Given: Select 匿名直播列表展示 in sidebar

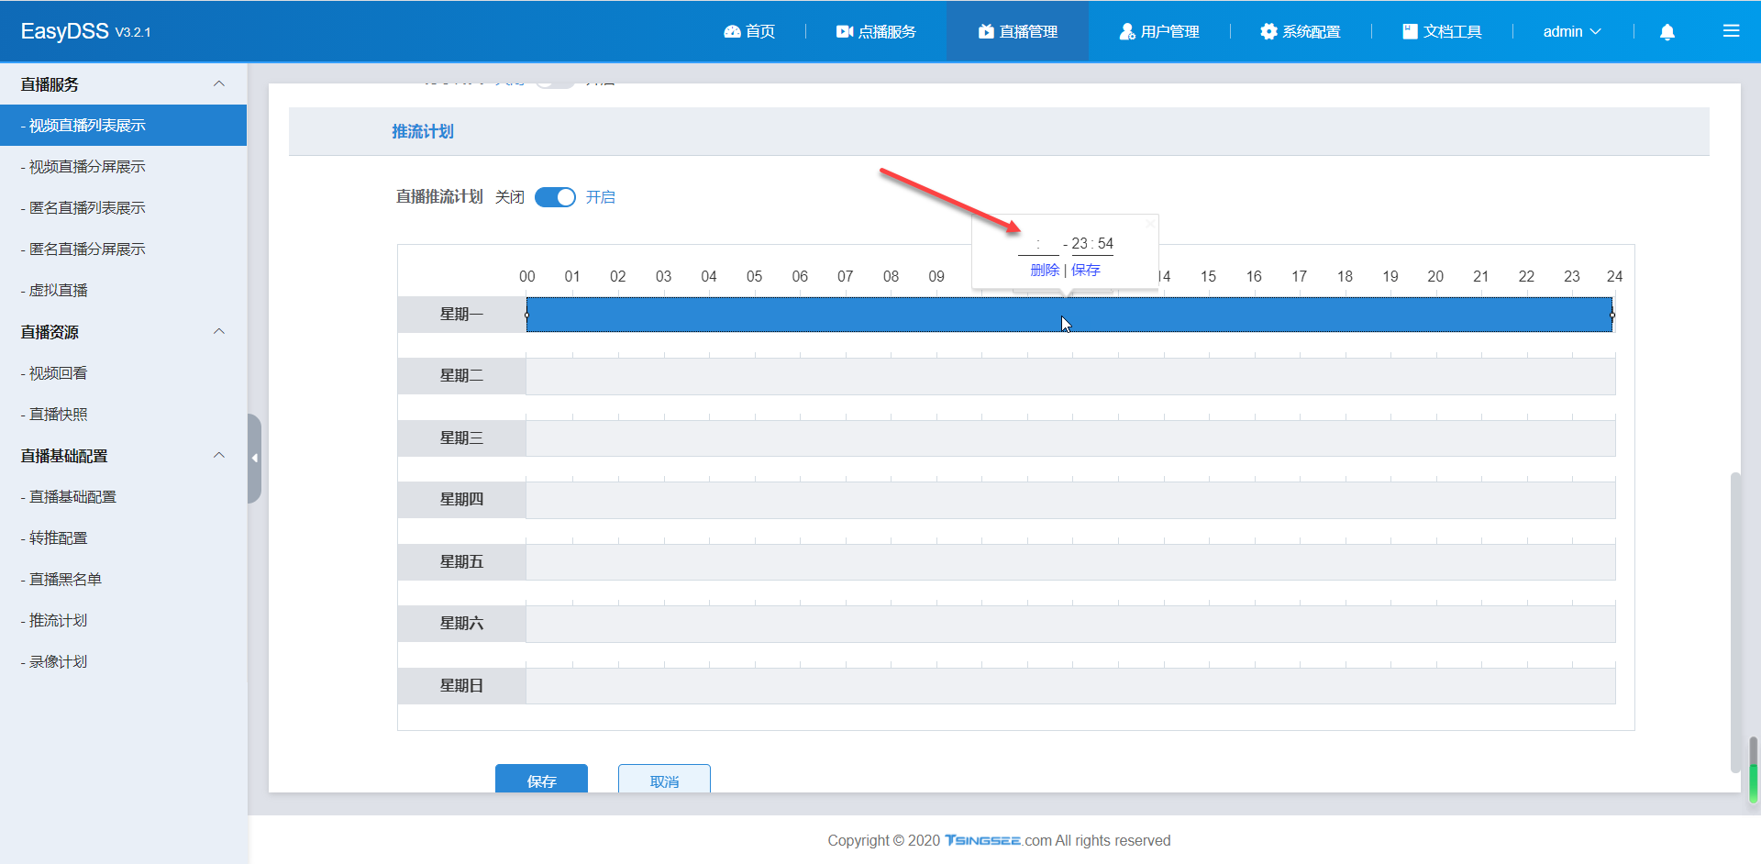Looking at the screenshot, I should click(x=123, y=207).
